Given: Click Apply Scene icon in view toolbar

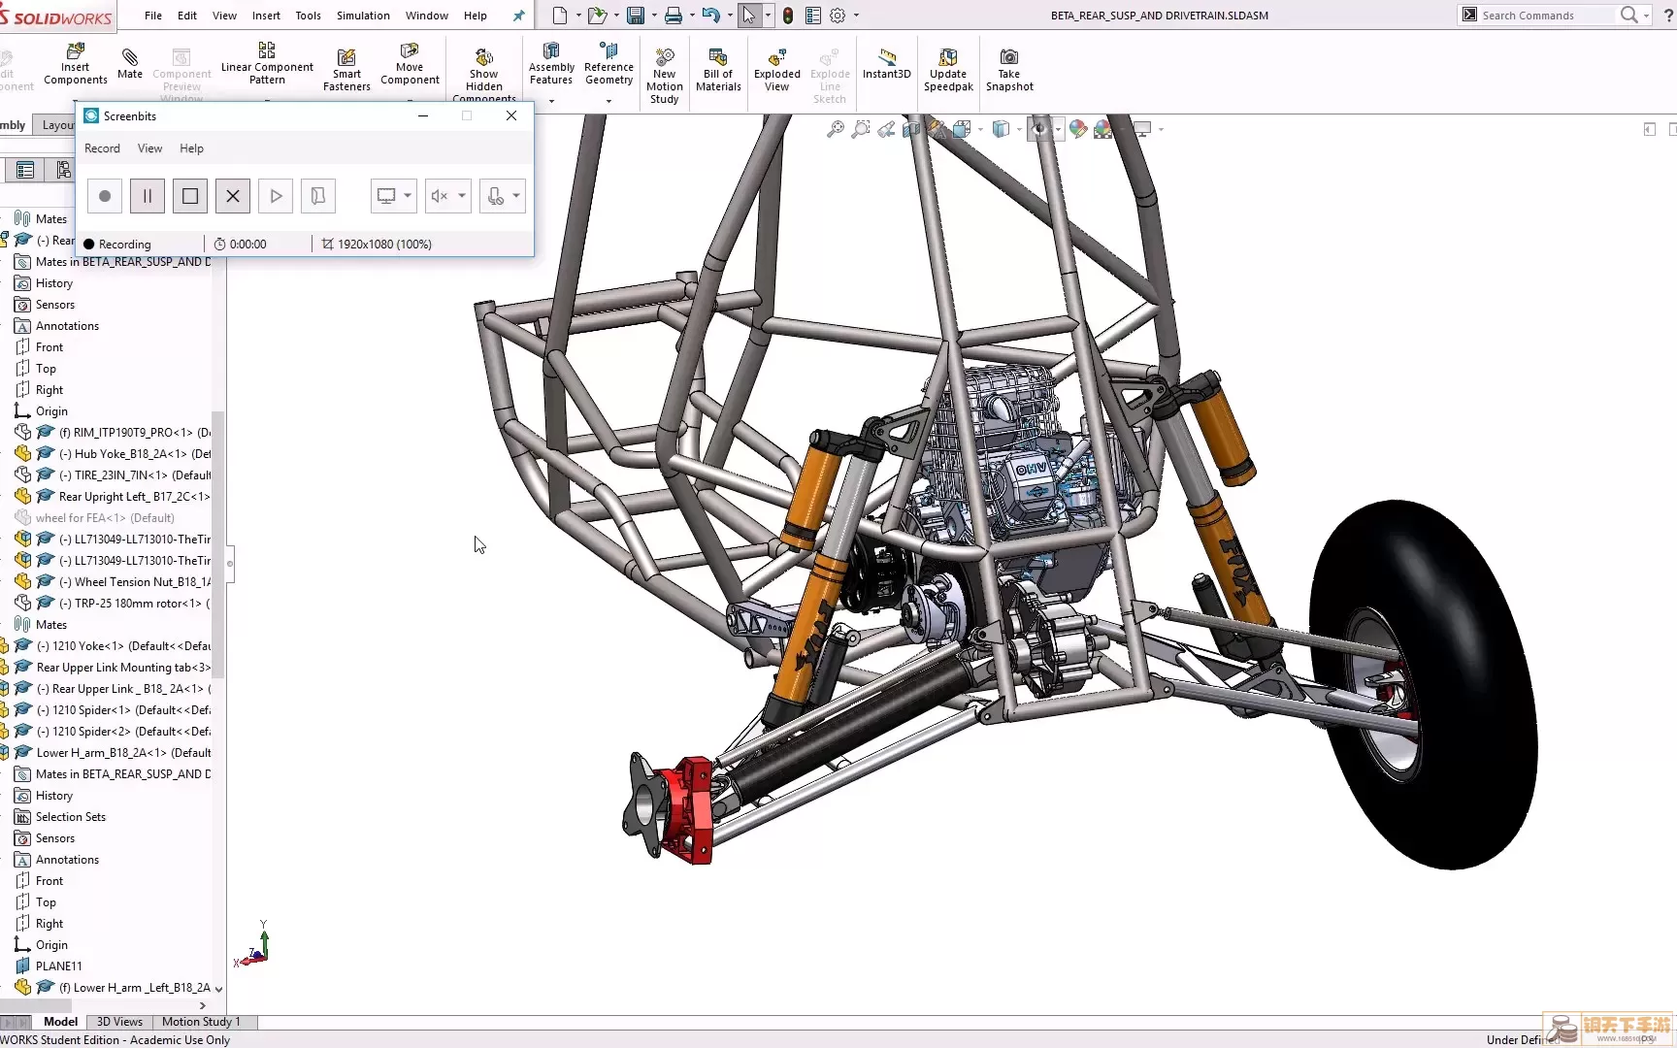Looking at the screenshot, I should (1103, 129).
